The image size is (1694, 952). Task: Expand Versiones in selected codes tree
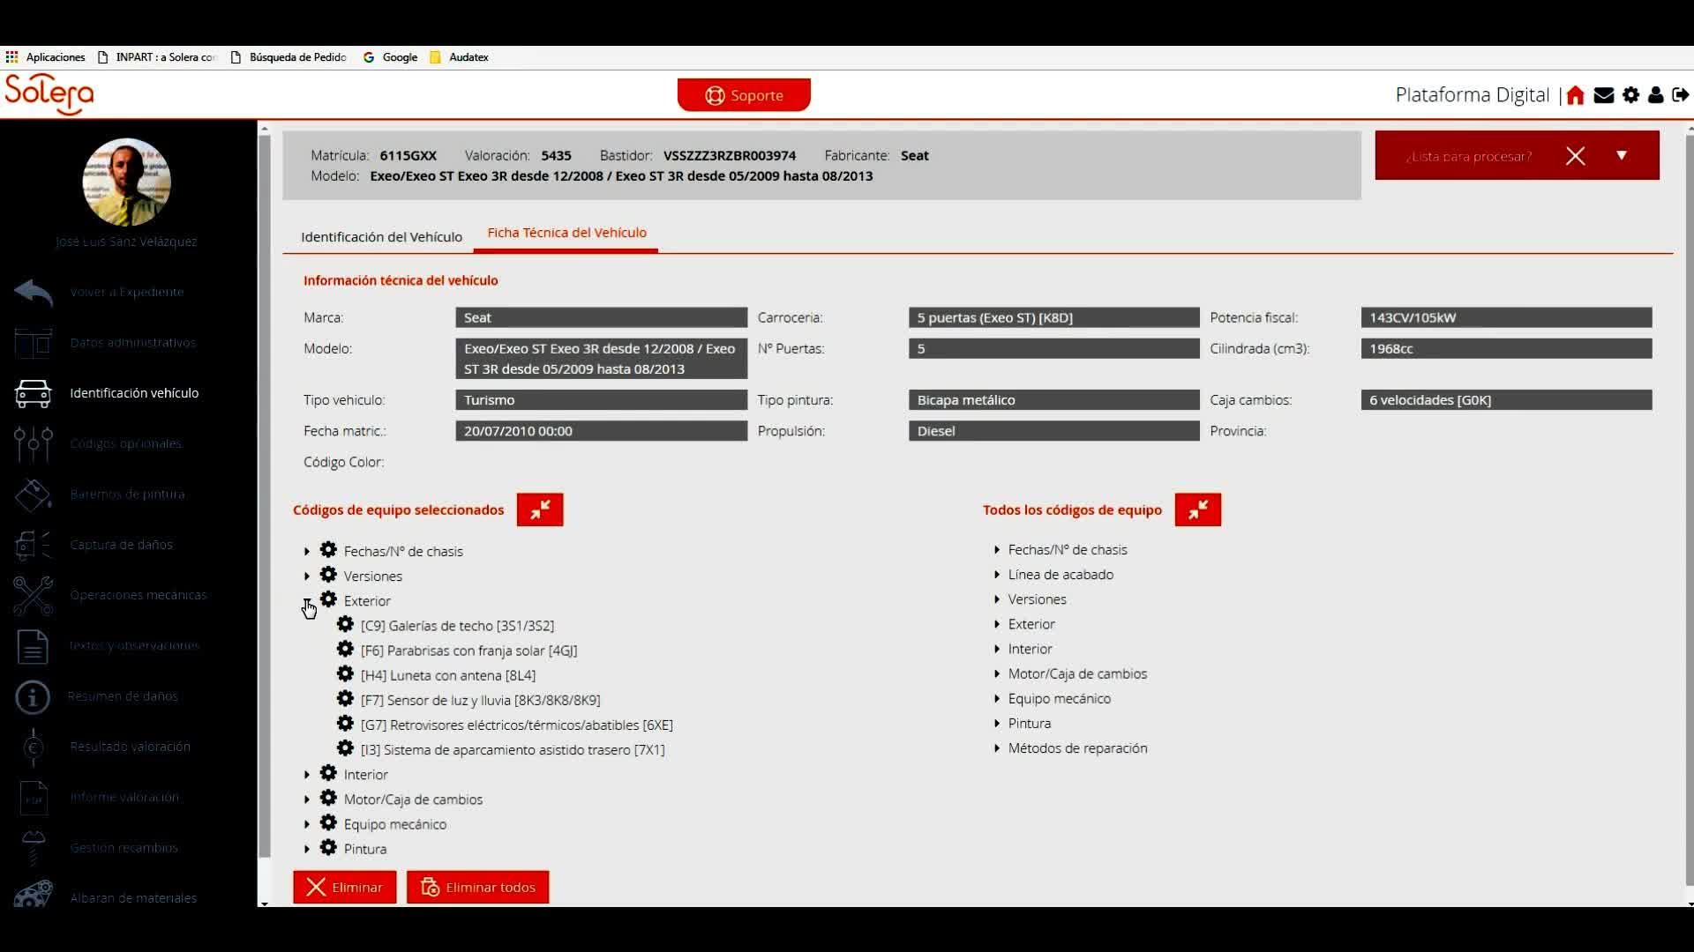point(307,576)
